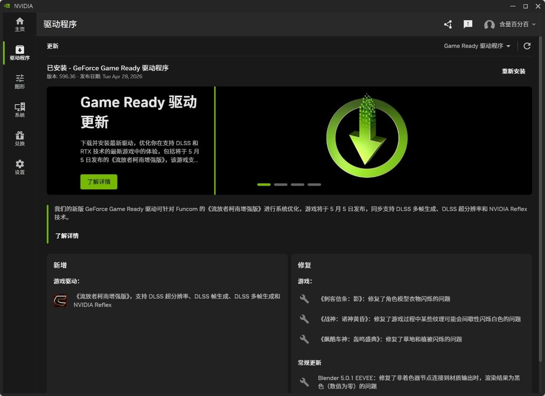Click the 驱动程序 page title in header
The height and width of the screenshot is (396, 545).
point(60,24)
